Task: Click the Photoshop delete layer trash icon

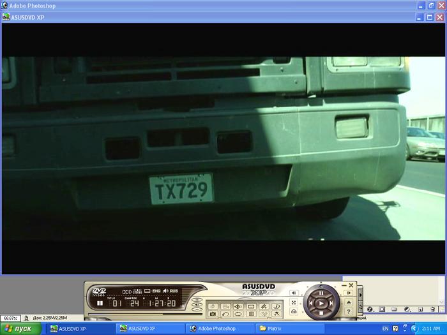Action: tap(433, 309)
